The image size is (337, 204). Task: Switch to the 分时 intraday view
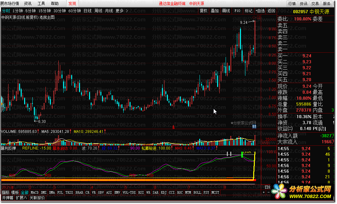[6, 11]
